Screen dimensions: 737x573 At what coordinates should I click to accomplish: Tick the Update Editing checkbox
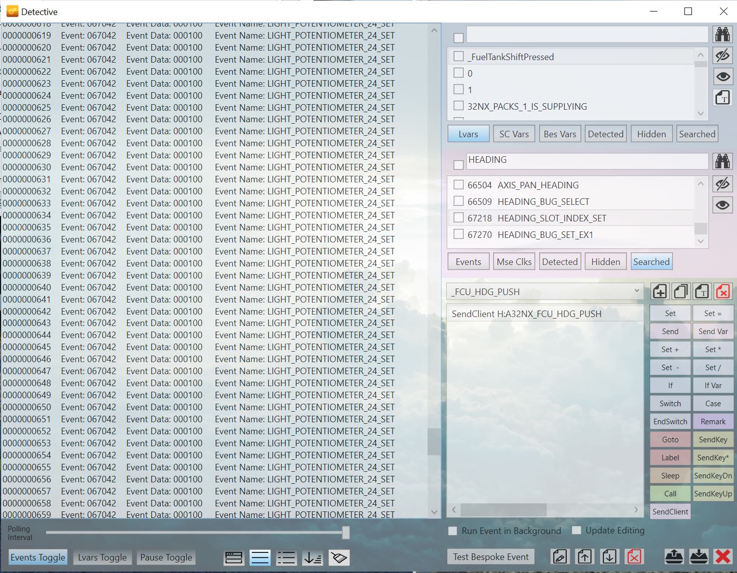click(x=577, y=530)
